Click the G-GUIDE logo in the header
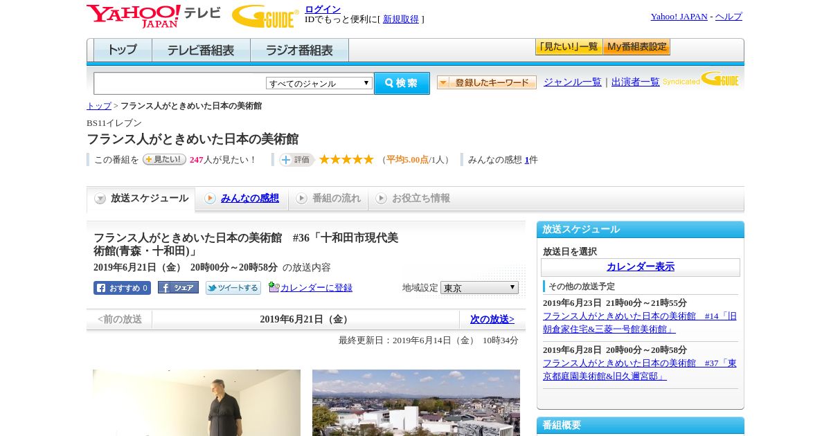Screen dimensions: 831x436 265,16
